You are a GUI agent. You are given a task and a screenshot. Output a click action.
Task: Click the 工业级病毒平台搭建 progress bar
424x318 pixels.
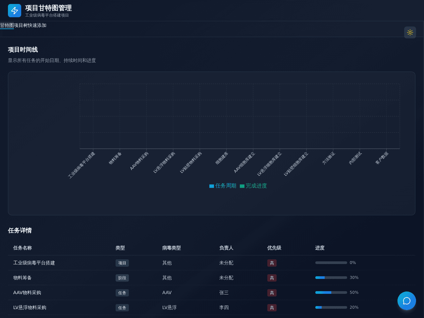(x=331, y=263)
